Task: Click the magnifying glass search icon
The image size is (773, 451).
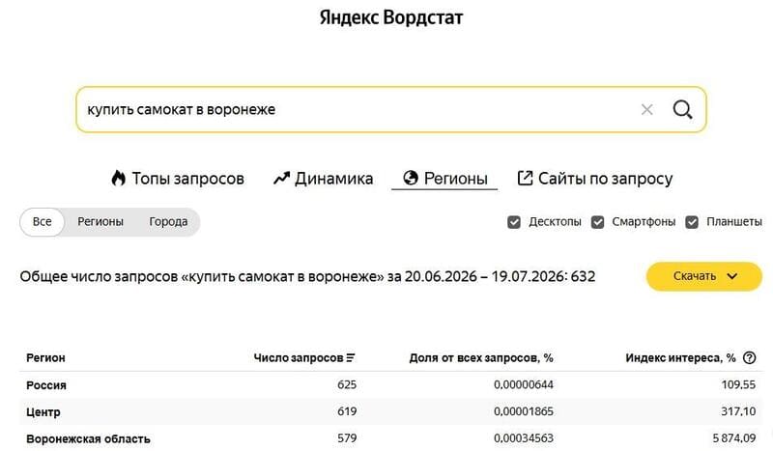Action: tap(683, 109)
